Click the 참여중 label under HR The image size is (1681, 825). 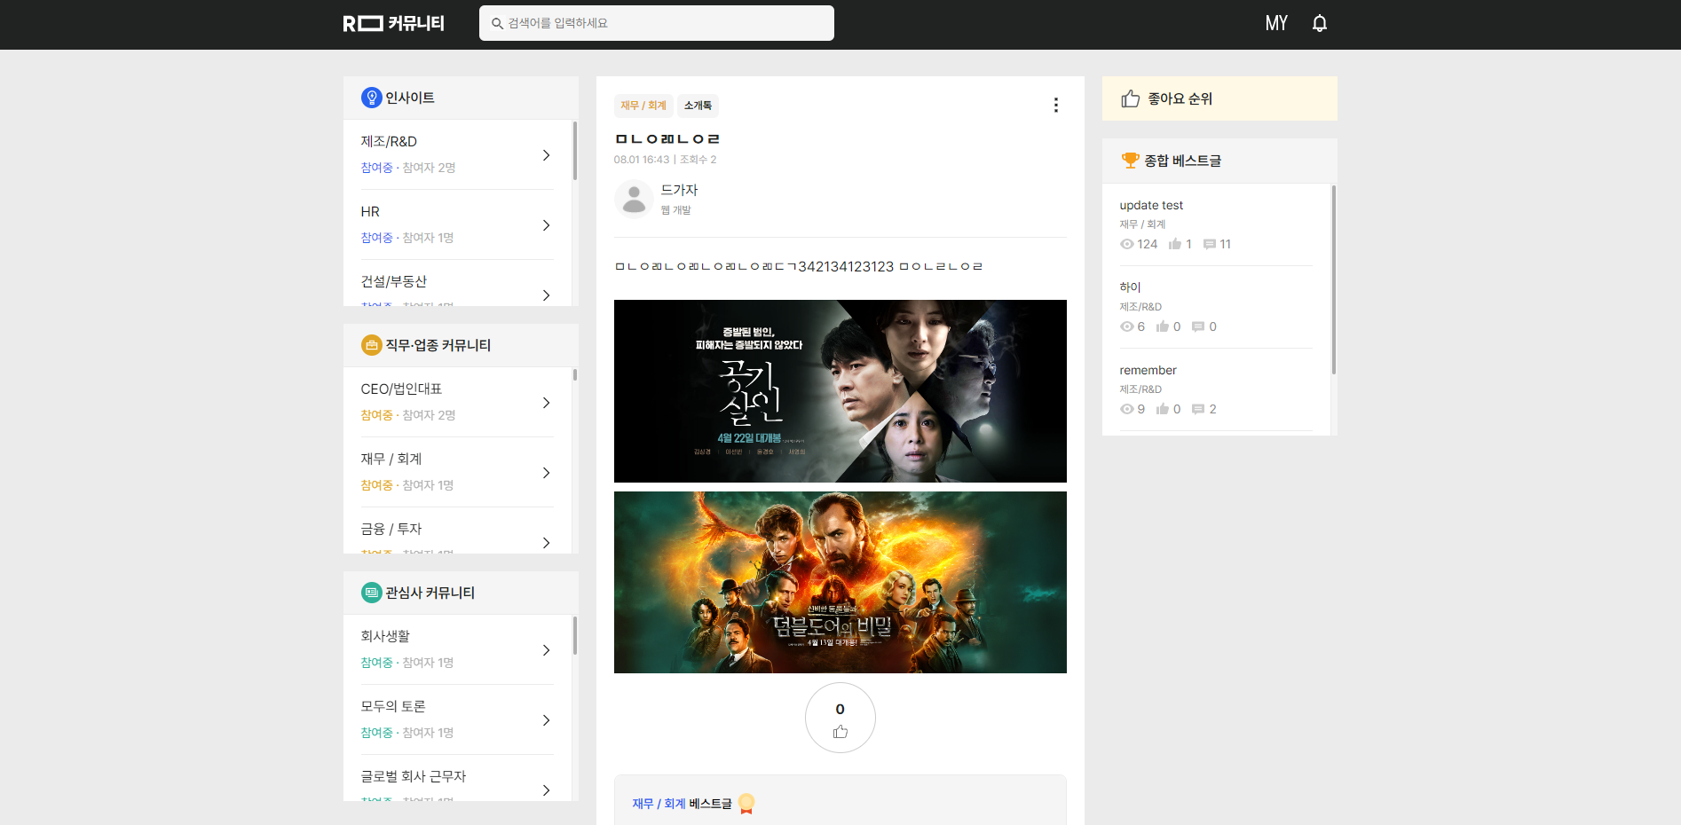click(376, 238)
